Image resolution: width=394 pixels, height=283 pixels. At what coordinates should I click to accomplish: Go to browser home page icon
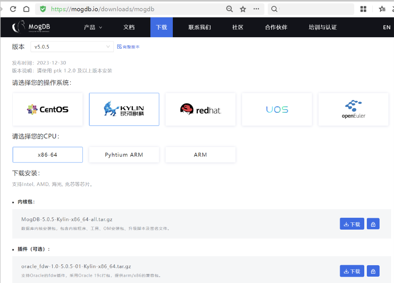coord(26,9)
